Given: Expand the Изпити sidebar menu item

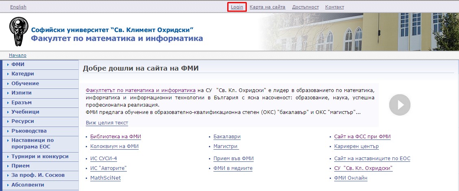Looking at the screenshot, I should click(40, 93).
